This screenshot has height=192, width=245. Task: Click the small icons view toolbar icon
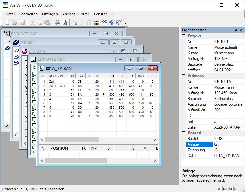pyautogui.click(x=82, y=22)
